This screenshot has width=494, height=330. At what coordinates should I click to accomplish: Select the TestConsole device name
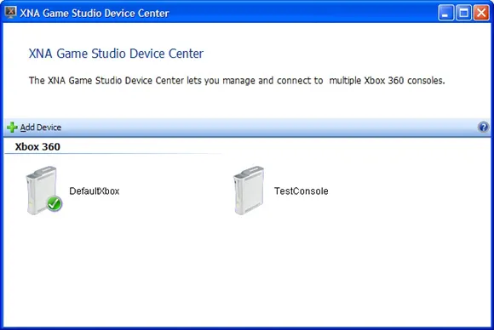point(302,191)
